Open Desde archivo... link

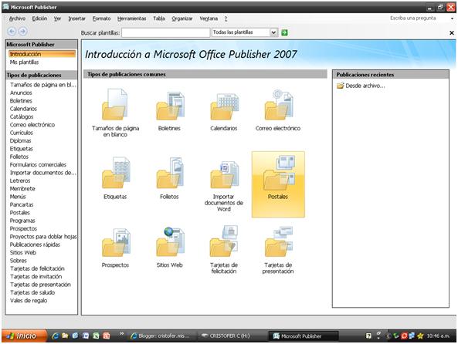click(365, 86)
